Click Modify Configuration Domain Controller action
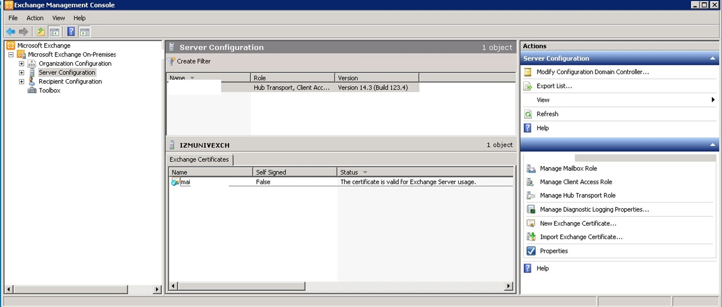 [x=593, y=72]
